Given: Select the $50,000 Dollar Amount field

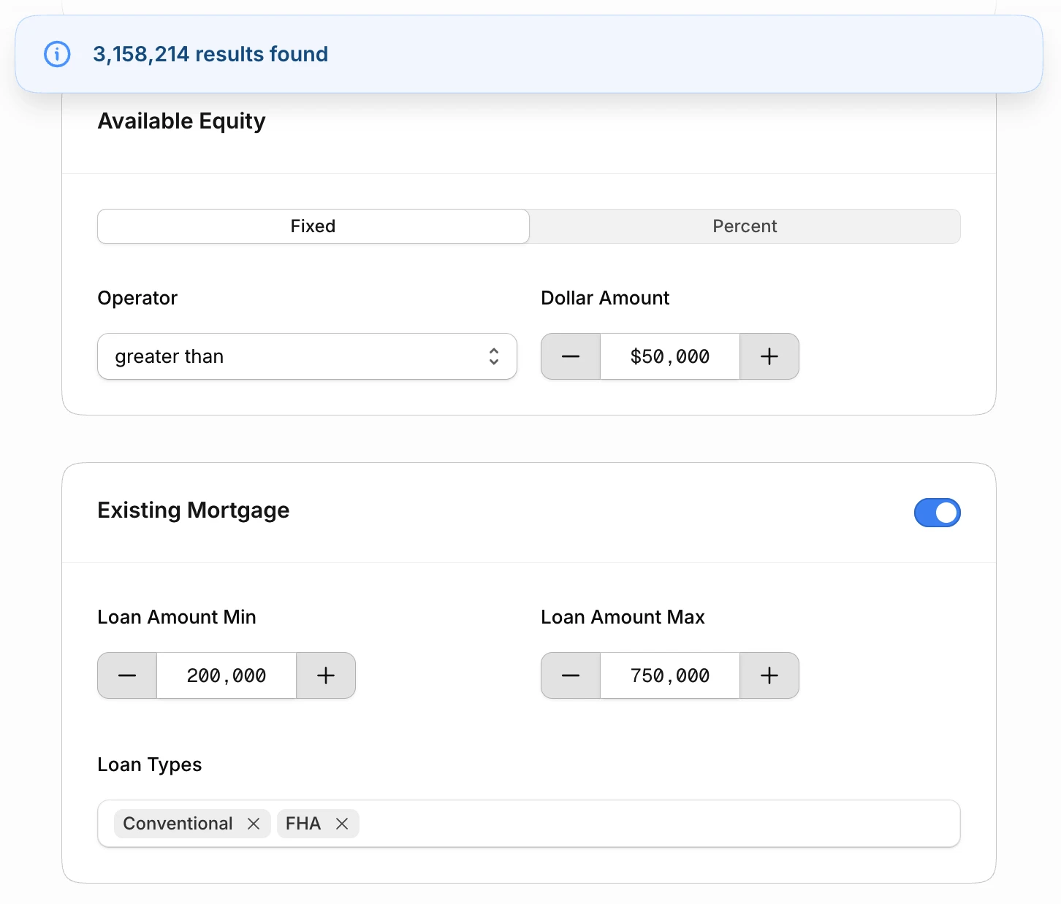Looking at the screenshot, I should (669, 356).
